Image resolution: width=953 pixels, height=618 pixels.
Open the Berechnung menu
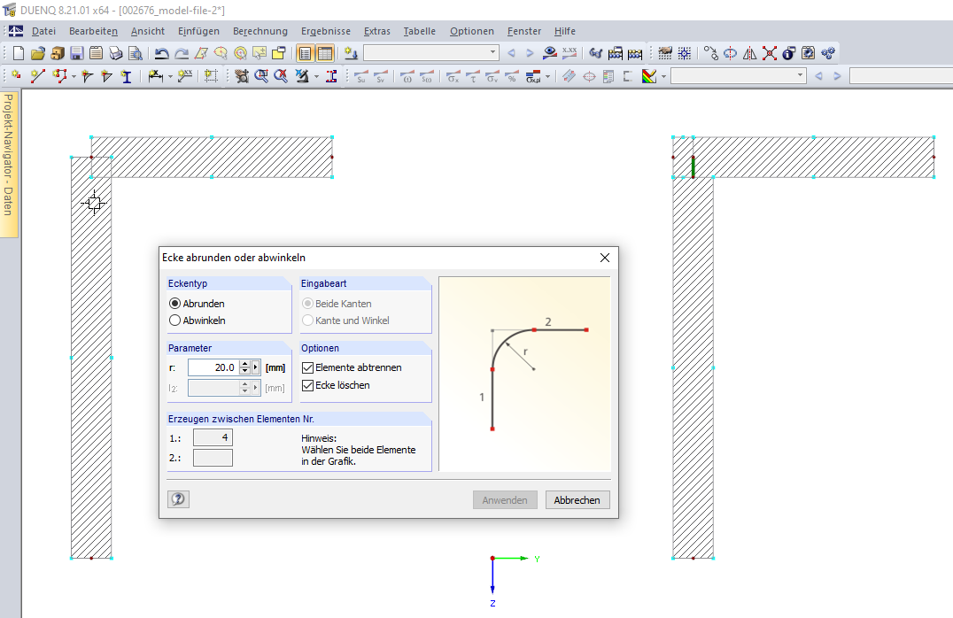click(x=260, y=31)
